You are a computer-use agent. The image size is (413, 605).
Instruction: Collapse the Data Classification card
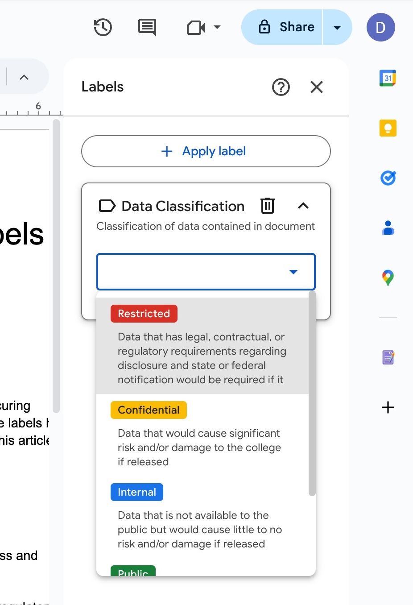point(303,206)
